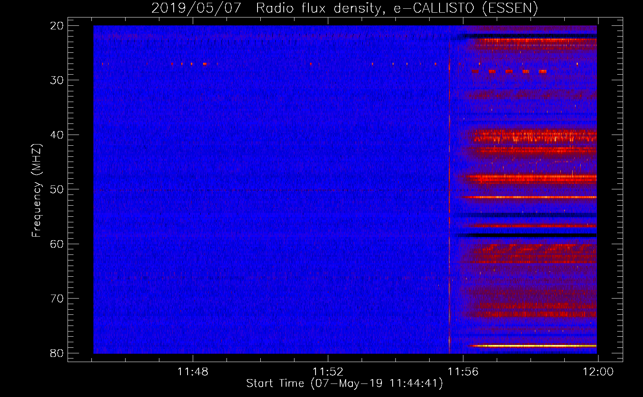Click the 40 frequency tick label
Image resolution: width=643 pixels, height=397 pixels.
(57, 135)
